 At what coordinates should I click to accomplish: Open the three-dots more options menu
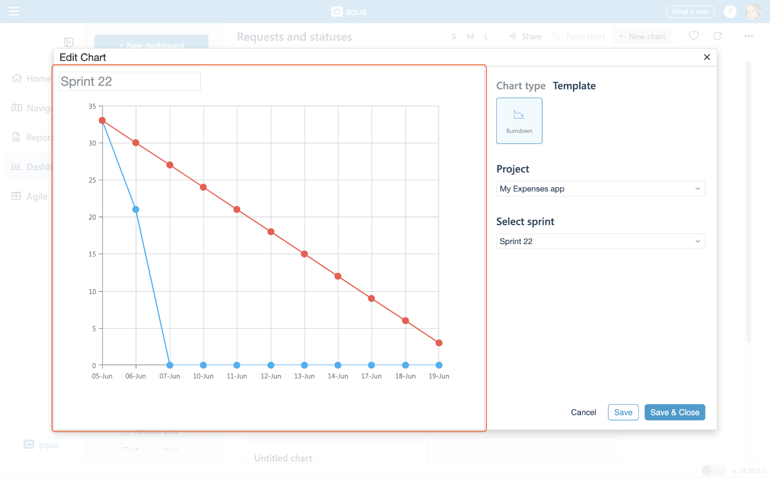point(748,36)
